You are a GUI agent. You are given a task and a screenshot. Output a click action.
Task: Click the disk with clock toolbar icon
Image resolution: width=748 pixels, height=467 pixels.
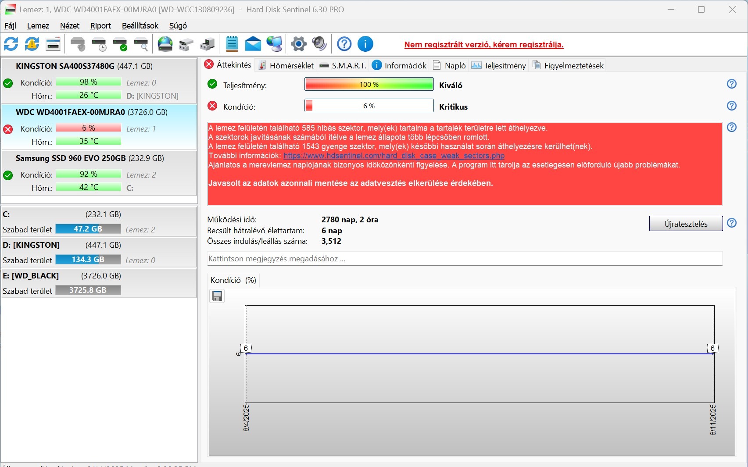(99, 44)
